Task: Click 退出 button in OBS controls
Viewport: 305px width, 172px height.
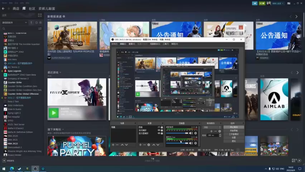Action: tap(234, 141)
